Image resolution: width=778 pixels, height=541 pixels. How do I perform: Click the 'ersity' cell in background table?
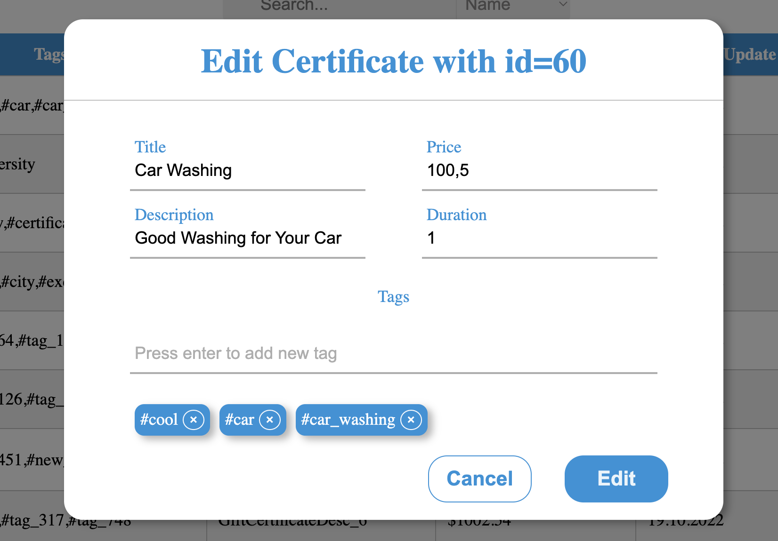(x=32, y=164)
